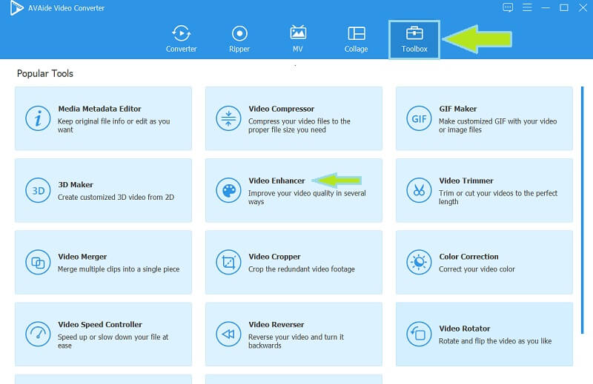Viewport: 593px width, 384px height.
Task: Click "Rotate and flip the video" text
Action: 495,341
